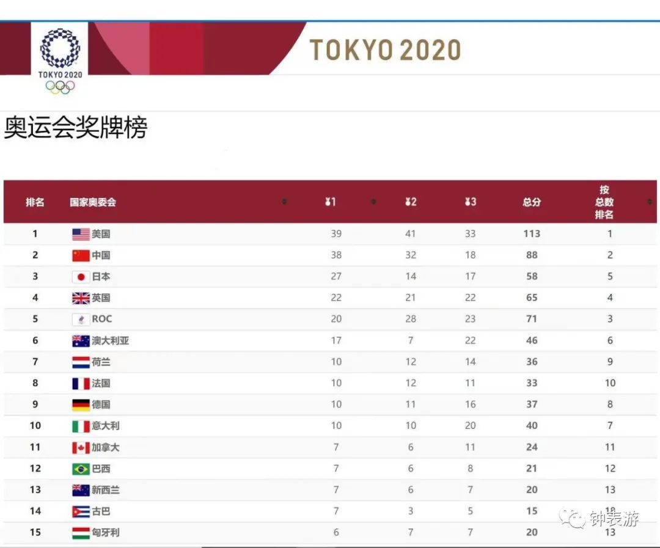Click the China flag icon
The height and width of the screenshot is (548, 660).
pos(81,255)
